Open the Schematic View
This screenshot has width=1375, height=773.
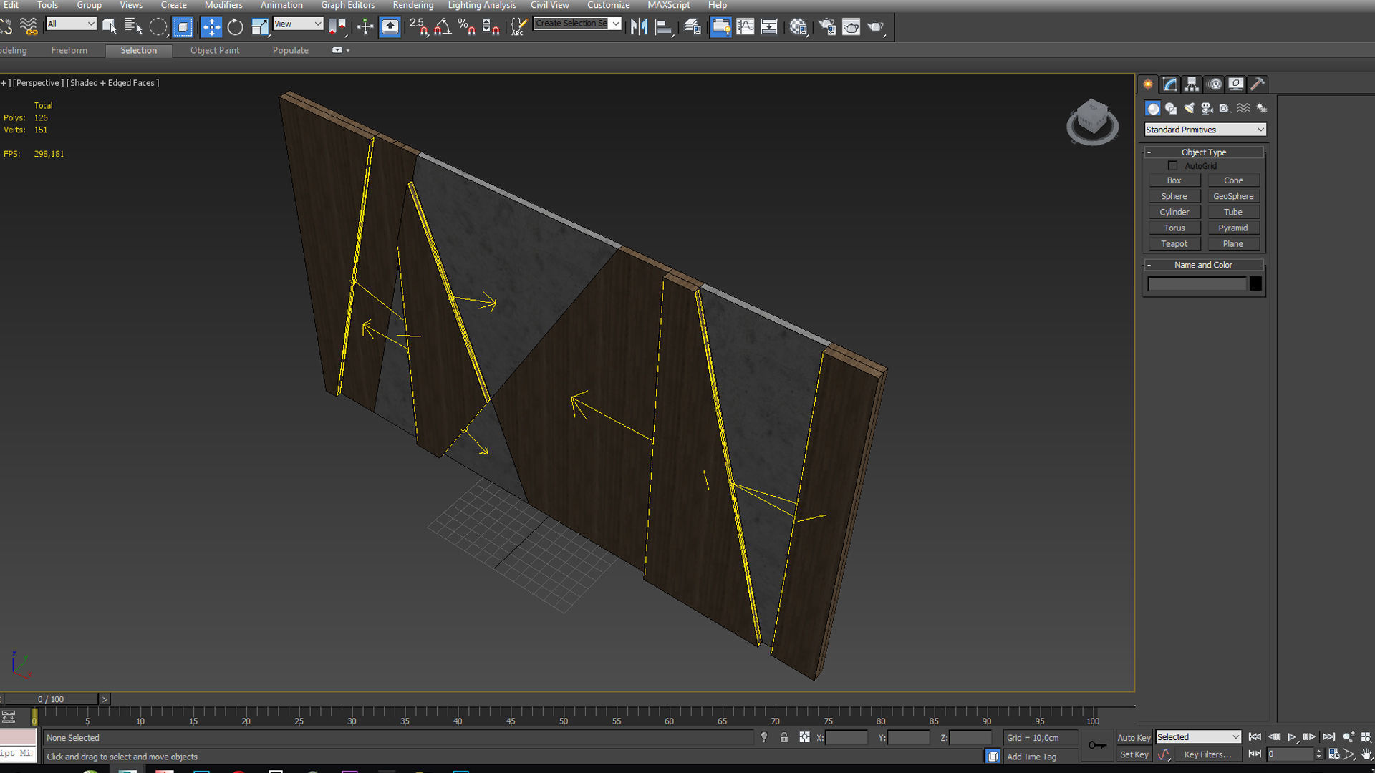(769, 27)
